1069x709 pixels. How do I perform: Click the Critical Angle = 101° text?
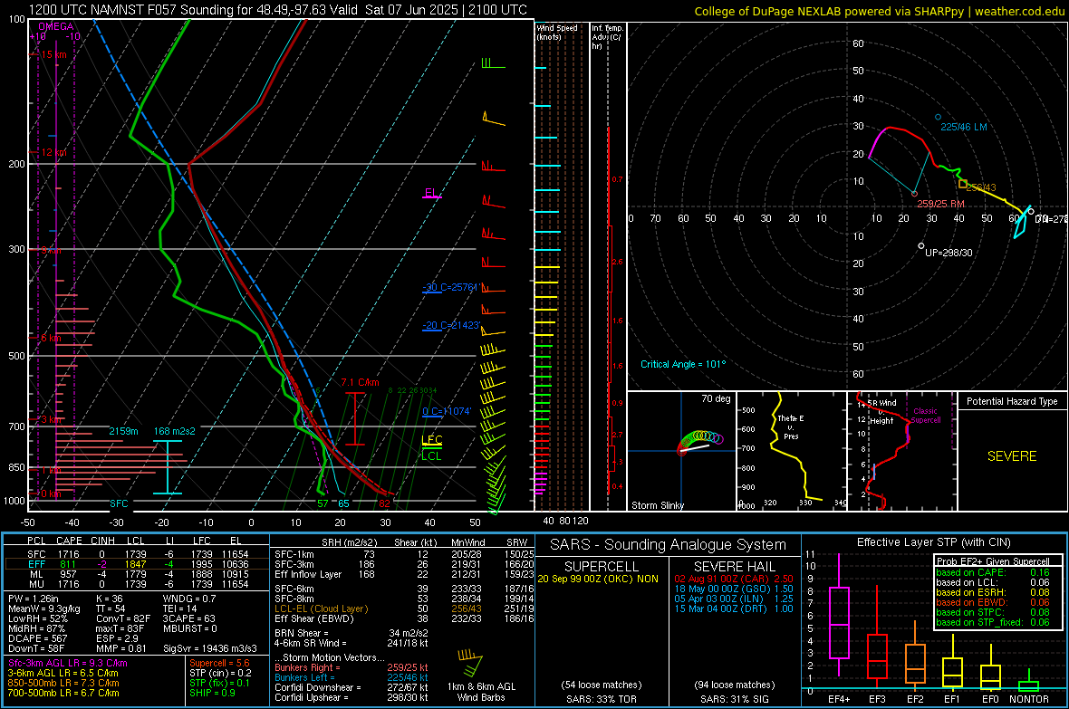click(x=683, y=364)
